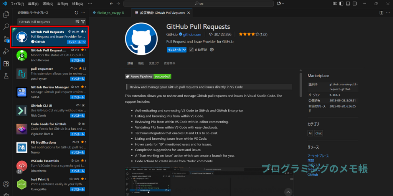Open Source Control view with badge
This screenshot has height=196, width=393.
pyautogui.click(x=6, y=39)
